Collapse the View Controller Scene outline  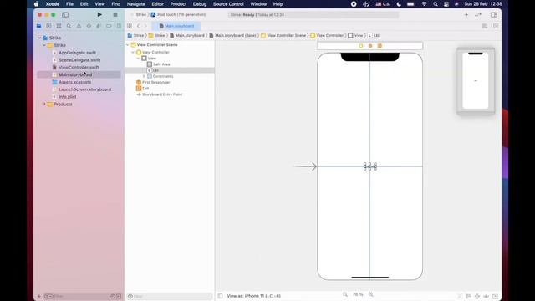pos(128,44)
